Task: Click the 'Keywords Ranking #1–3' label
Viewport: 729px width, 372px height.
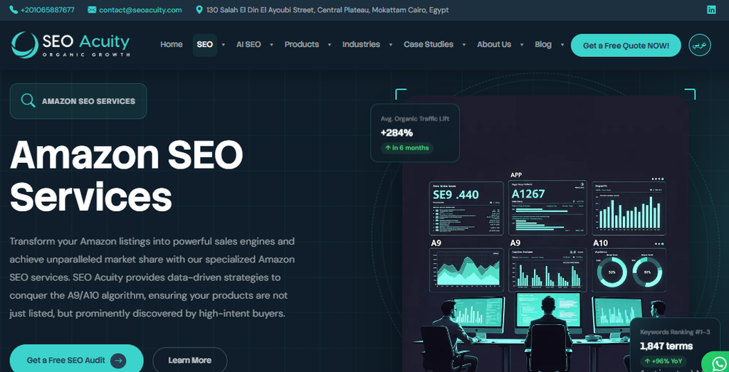Action: coord(675,332)
